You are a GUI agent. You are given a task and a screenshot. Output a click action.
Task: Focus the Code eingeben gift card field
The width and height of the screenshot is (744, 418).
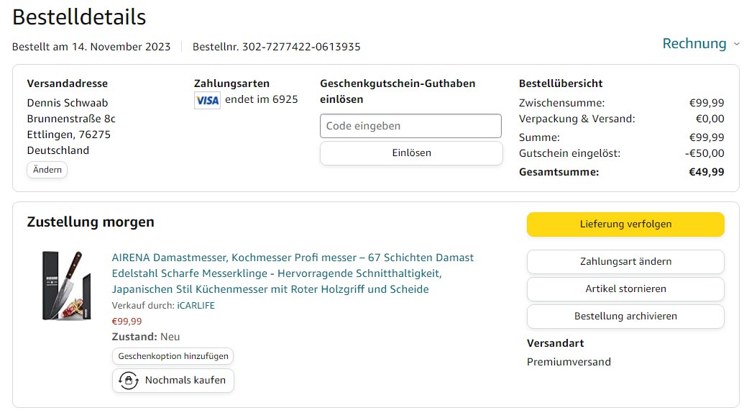[x=410, y=126]
